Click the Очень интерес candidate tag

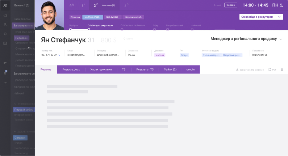212,55
